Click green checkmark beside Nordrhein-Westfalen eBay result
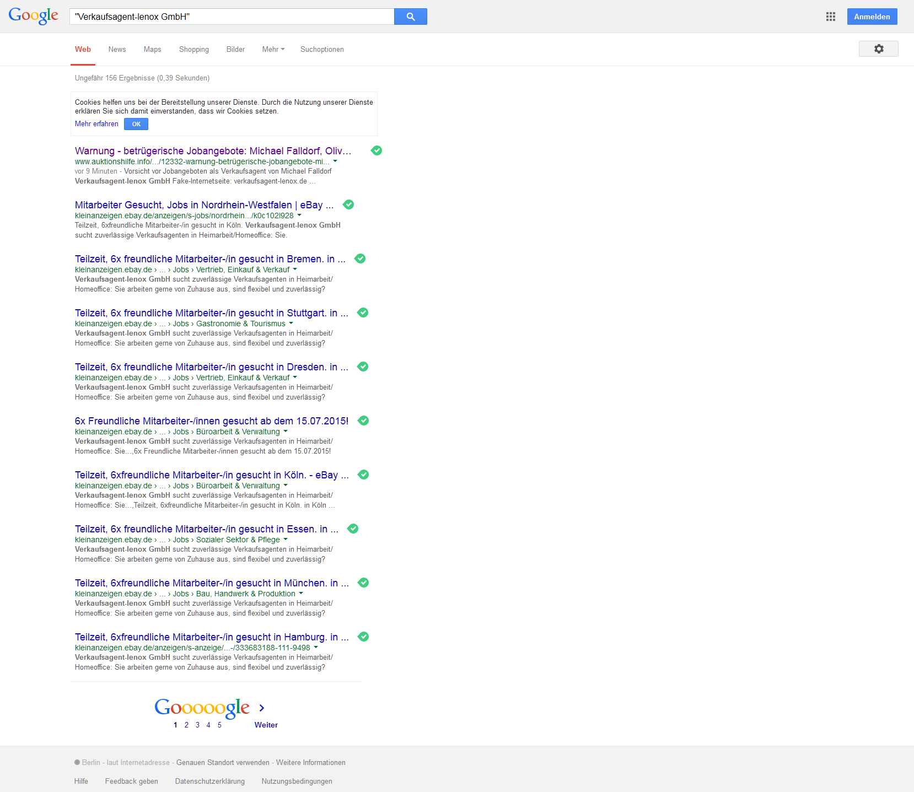 348,204
